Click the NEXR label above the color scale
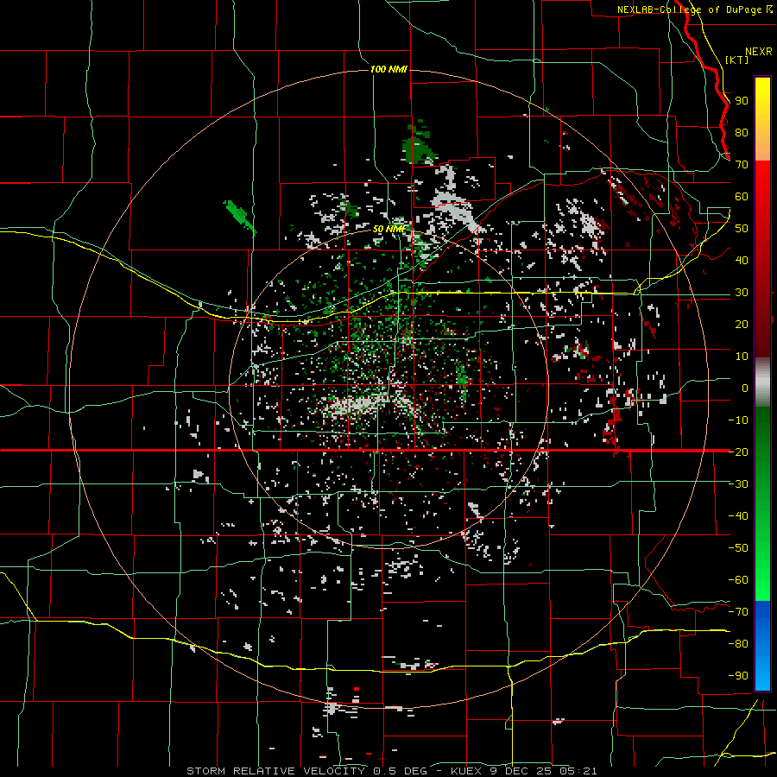 pyautogui.click(x=758, y=52)
